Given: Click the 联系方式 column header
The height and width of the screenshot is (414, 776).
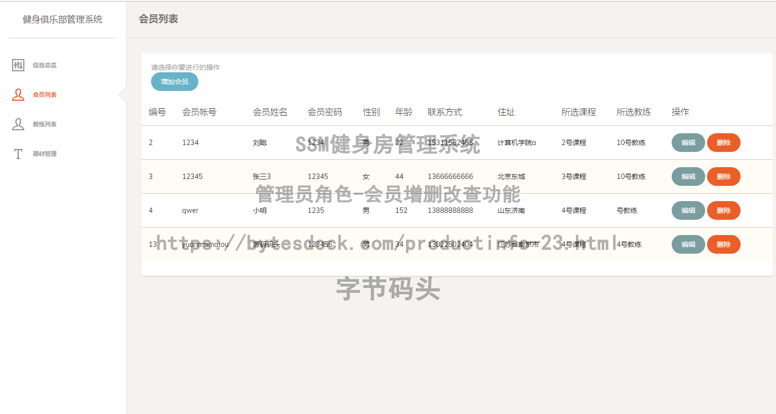Looking at the screenshot, I should point(445,112).
